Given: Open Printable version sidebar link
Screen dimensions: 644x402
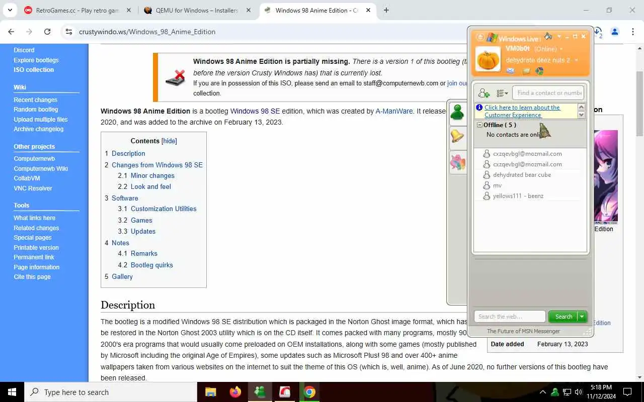Looking at the screenshot, I should (x=36, y=248).
